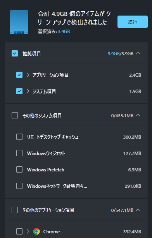Click the Chrome browser icon
This screenshot has width=152, height=238.
coord(36,231)
